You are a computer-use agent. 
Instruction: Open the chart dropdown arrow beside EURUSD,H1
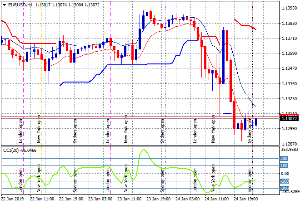pyautogui.click(x=4, y=4)
